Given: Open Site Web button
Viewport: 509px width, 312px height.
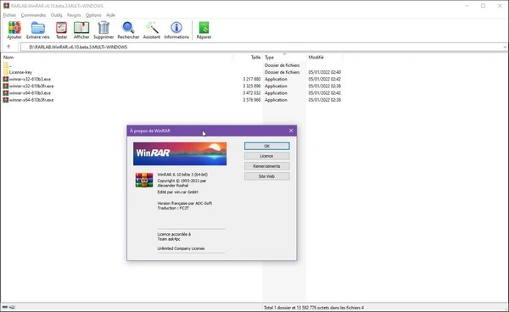Looking at the screenshot, I should (267, 176).
